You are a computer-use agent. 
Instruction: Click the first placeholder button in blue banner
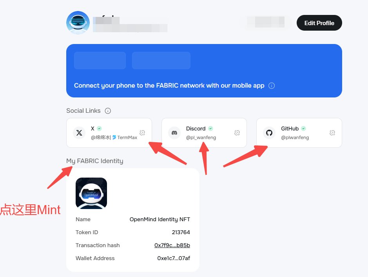(100, 61)
